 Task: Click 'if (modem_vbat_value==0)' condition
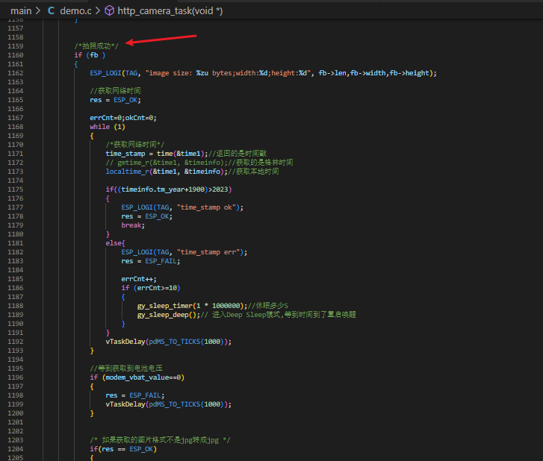(x=137, y=377)
